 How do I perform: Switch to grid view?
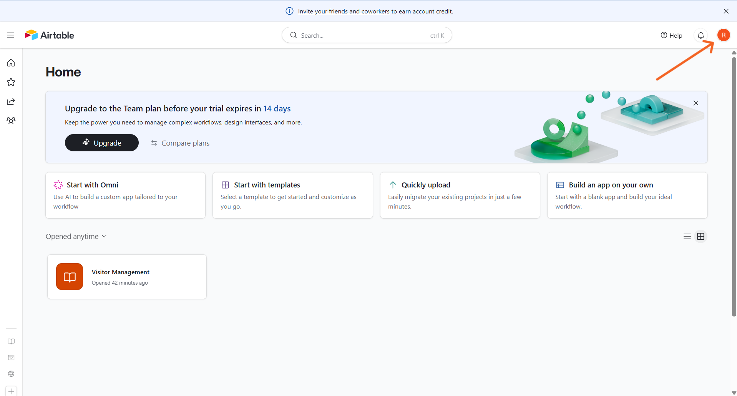[x=701, y=237]
